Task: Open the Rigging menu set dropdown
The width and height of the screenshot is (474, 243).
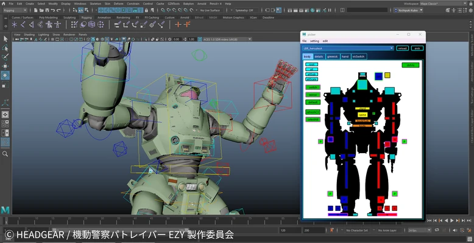Action: [15, 10]
